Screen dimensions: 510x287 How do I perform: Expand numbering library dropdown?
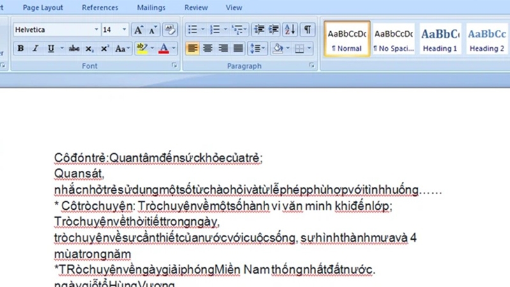pyautogui.click(x=226, y=29)
